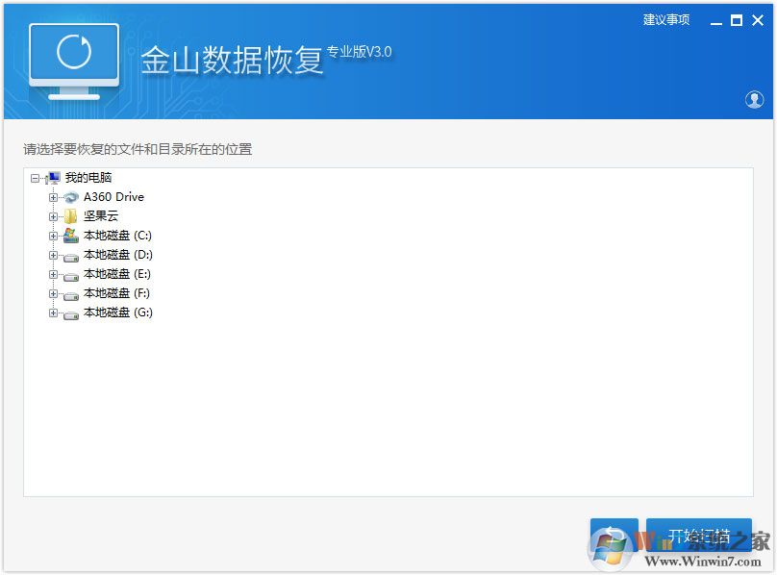This screenshot has width=777, height=575.
Task: Click the 我的电脑 computer icon
Action: (53, 177)
